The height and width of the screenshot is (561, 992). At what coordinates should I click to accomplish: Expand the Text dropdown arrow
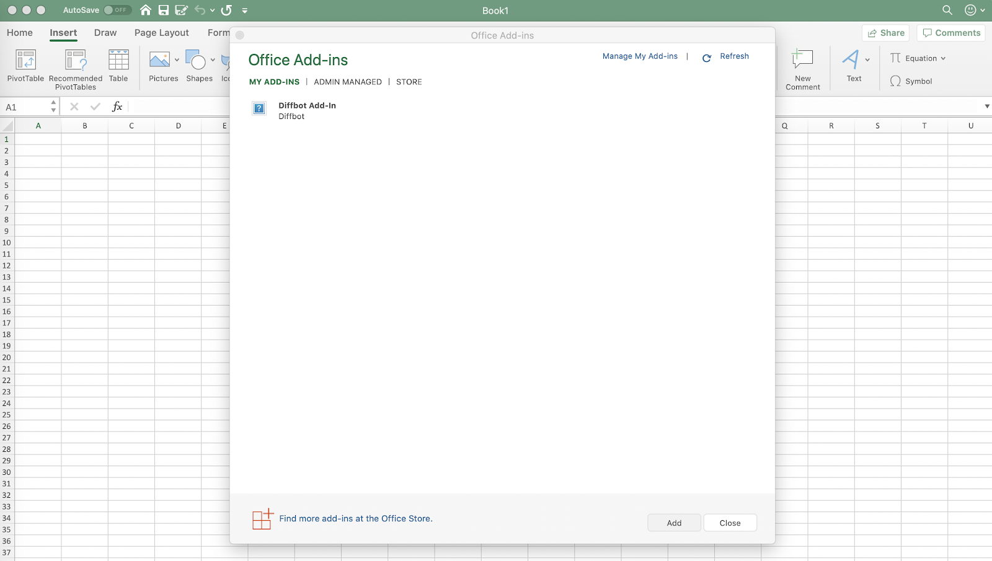click(x=867, y=60)
